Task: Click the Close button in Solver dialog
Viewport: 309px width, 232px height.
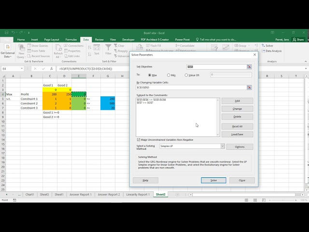Action: (242, 180)
